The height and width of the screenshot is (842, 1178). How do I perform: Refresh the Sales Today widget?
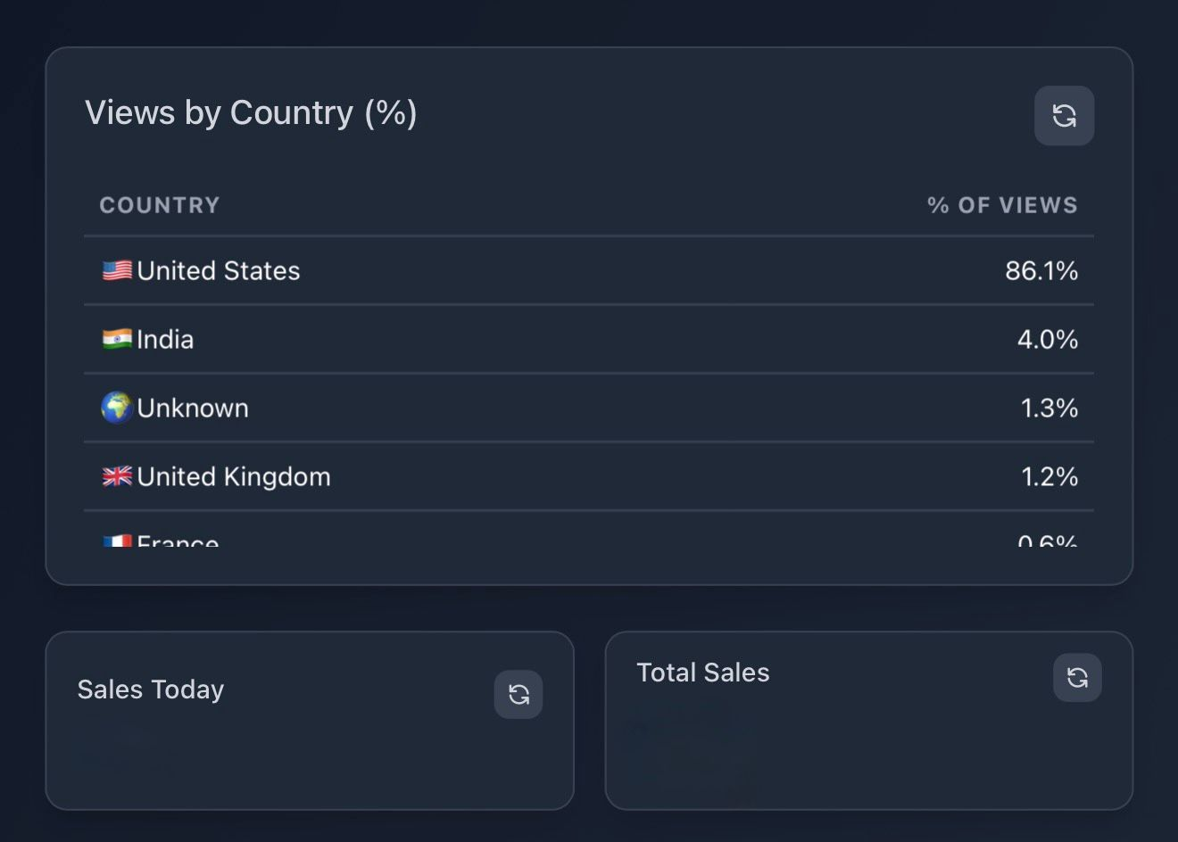518,694
